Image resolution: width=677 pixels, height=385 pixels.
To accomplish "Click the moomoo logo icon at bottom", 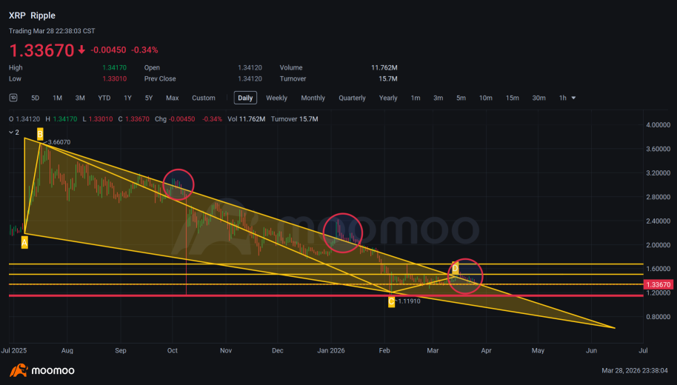I will (x=19, y=370).
